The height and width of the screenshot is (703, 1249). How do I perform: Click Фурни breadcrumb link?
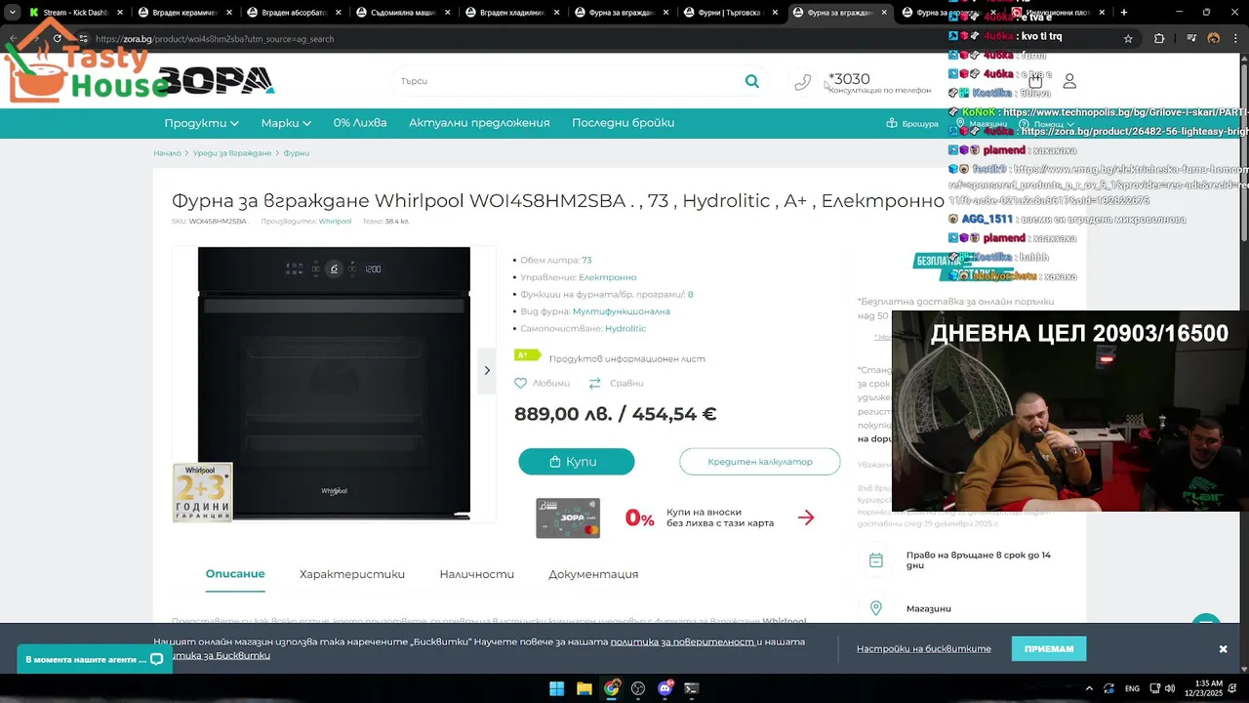pos(297,153)
